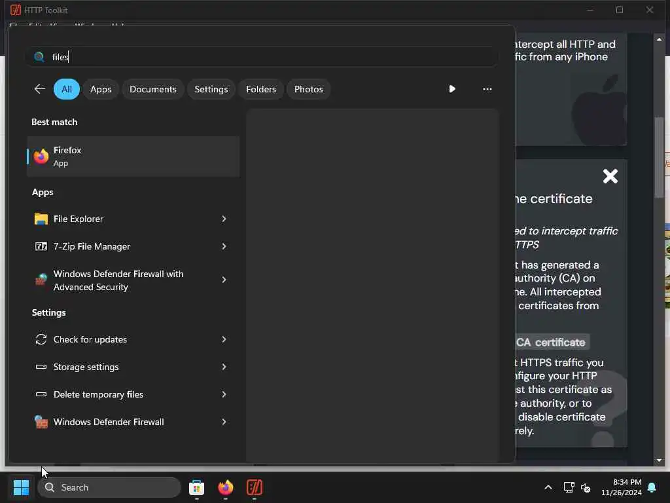The height and width of the screenshot is (503, 670).
Task: Click the back arrow in search panel
Action: 40,89
